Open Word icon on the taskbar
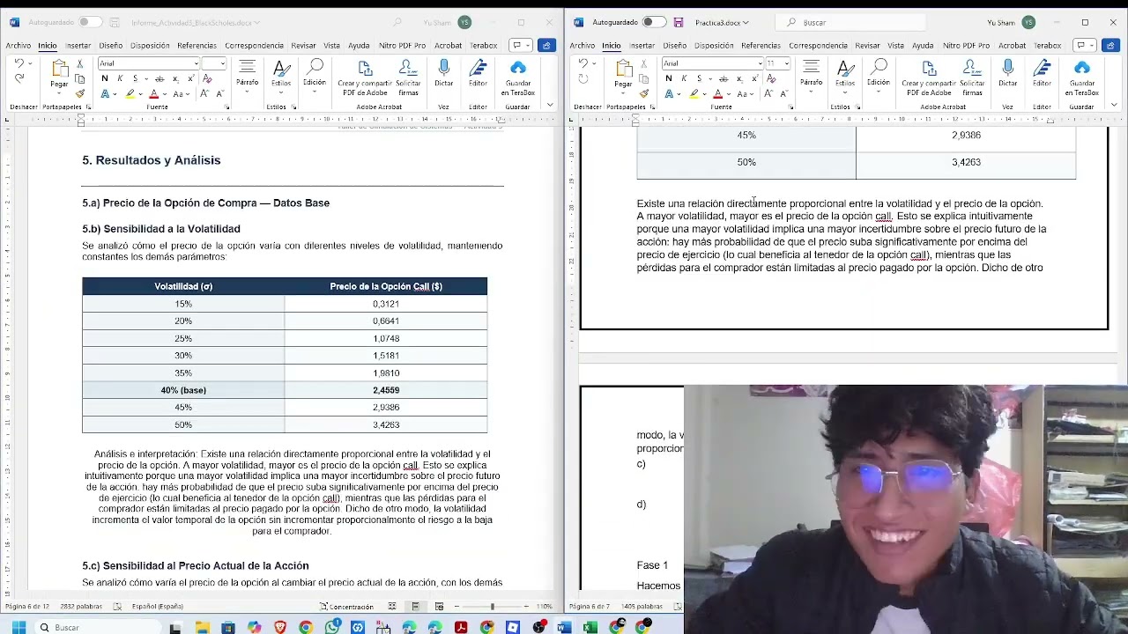 564,627
